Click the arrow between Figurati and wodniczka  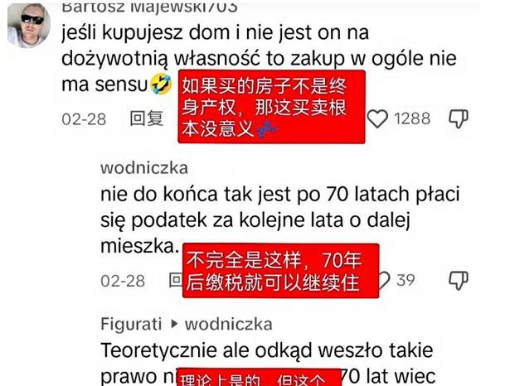point(174,324)
